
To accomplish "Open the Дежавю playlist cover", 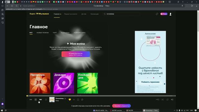I will (x=64, y=83).
